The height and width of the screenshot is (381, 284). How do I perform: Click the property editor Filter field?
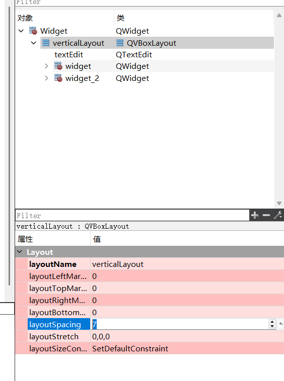click(x=132, y=216)
